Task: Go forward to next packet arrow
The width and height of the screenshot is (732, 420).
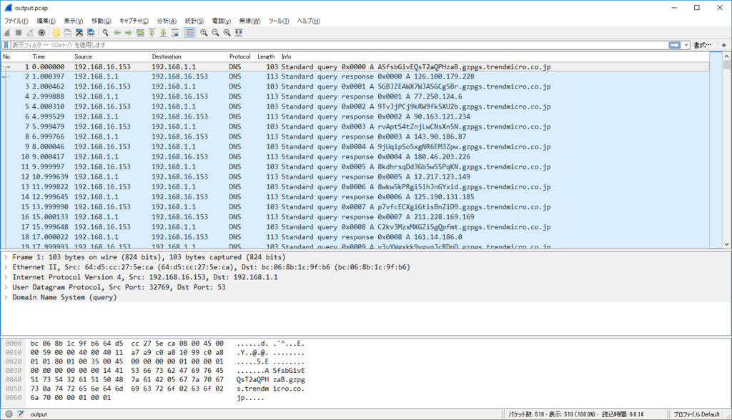Action: tap(129, 33)
